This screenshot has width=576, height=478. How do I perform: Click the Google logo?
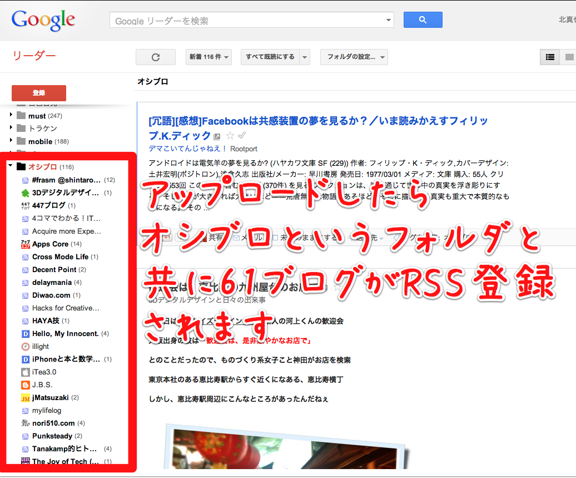tap(43, 20)
